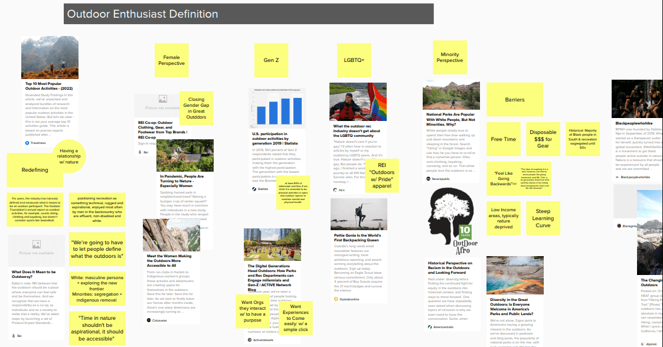Click the Minority Perspective sticky note
This screenshot has height=347, width=663.
(450, 57)
